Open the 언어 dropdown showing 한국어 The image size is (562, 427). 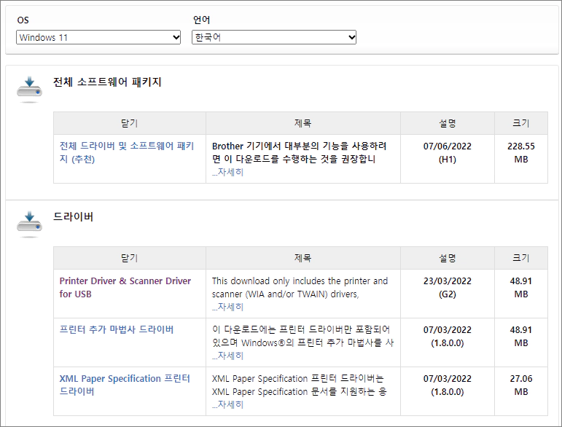point(274,37)
